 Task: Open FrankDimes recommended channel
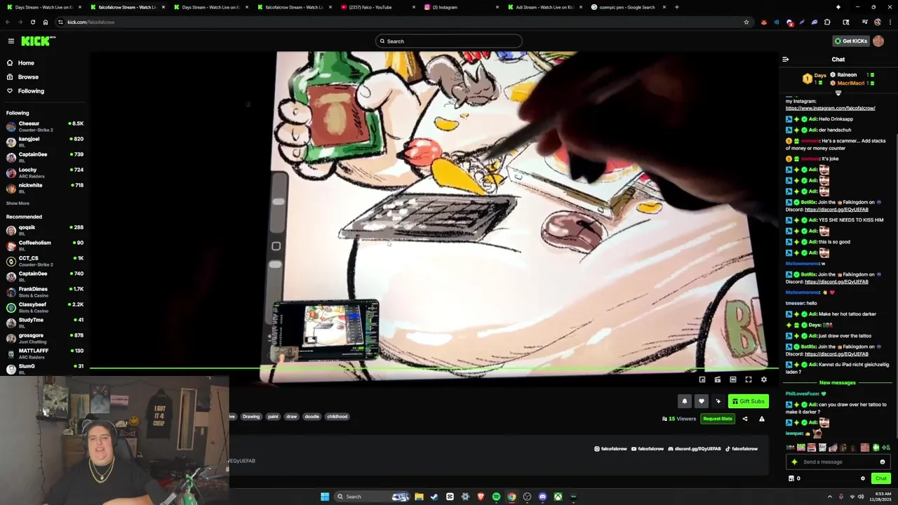[44, 292]
